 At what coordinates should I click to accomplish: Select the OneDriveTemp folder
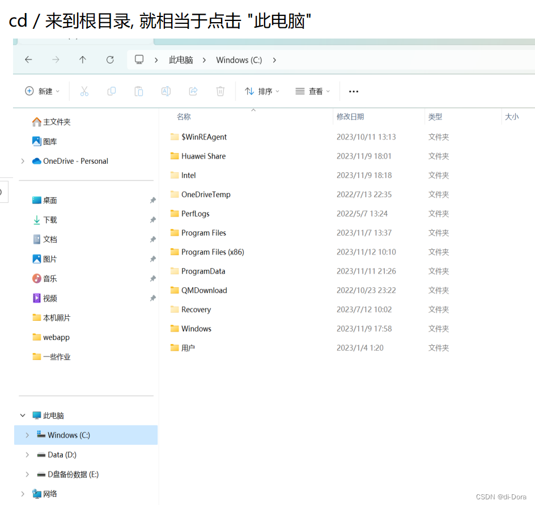click(x=200, y=194)
